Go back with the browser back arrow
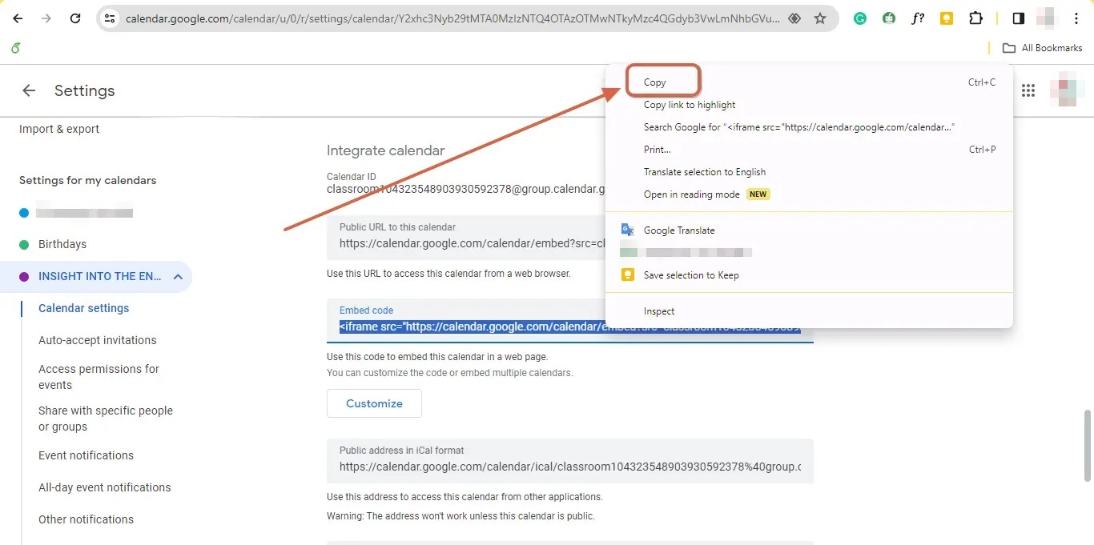1094x545 pixels. 18,18
